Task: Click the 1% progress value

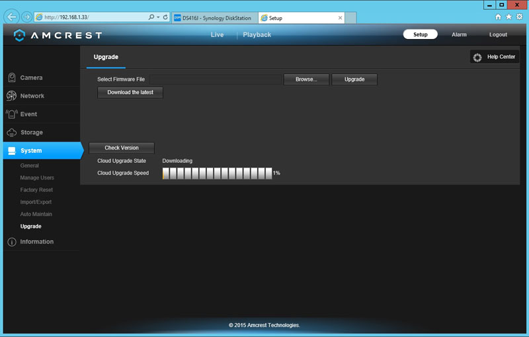Action: click(x=276, y=173)
